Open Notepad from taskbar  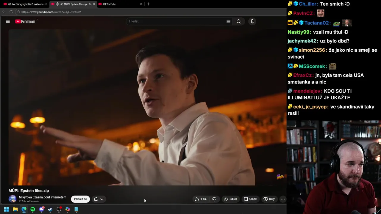(x=76, y=209)
